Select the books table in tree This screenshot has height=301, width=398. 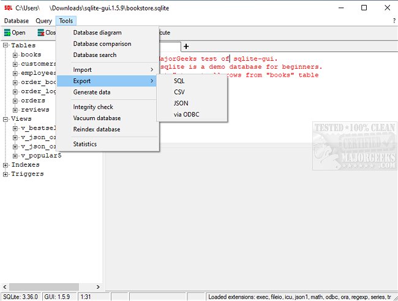[x=31, y=55]
